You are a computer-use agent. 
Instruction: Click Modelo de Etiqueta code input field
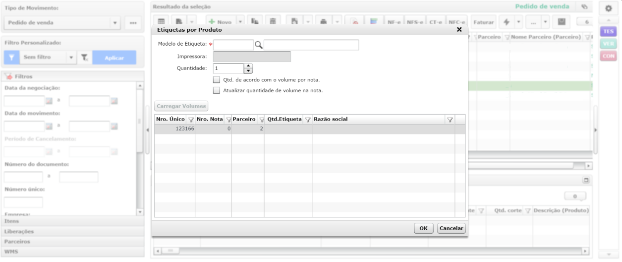(x=233, y=45)
